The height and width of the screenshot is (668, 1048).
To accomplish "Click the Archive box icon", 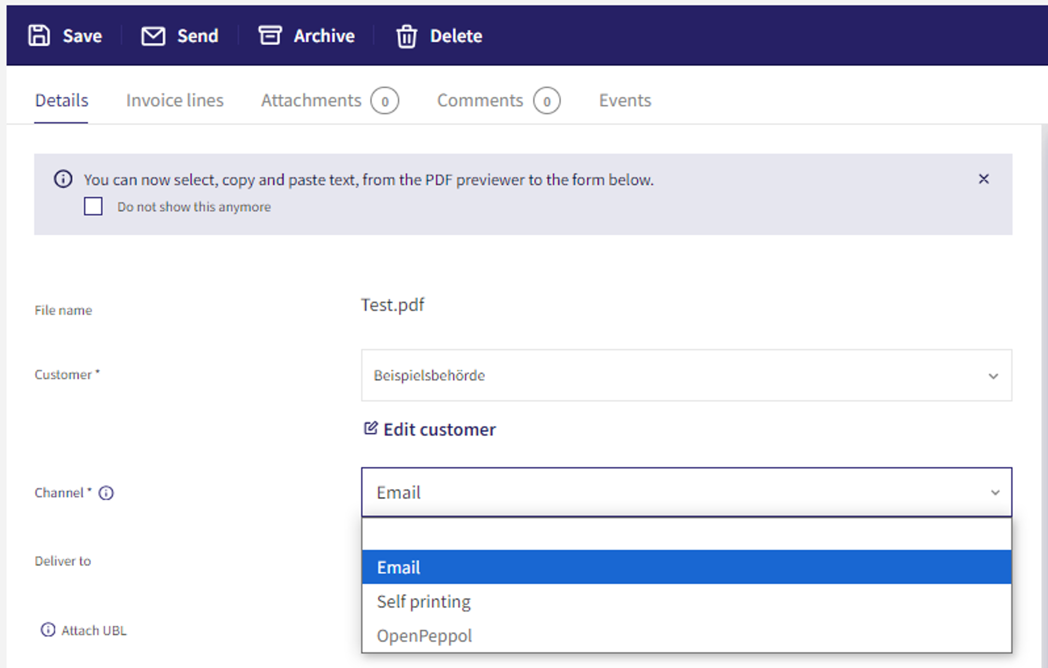I will point(270,35).
